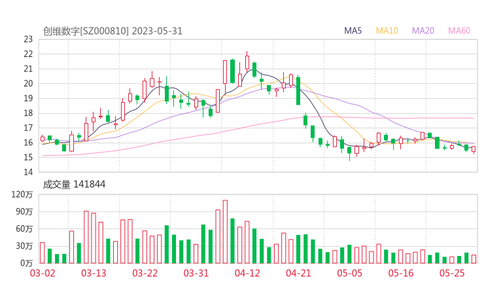Click the price axis value 22
The height and width of the screenshot is (288, 484).
[28, 54]
